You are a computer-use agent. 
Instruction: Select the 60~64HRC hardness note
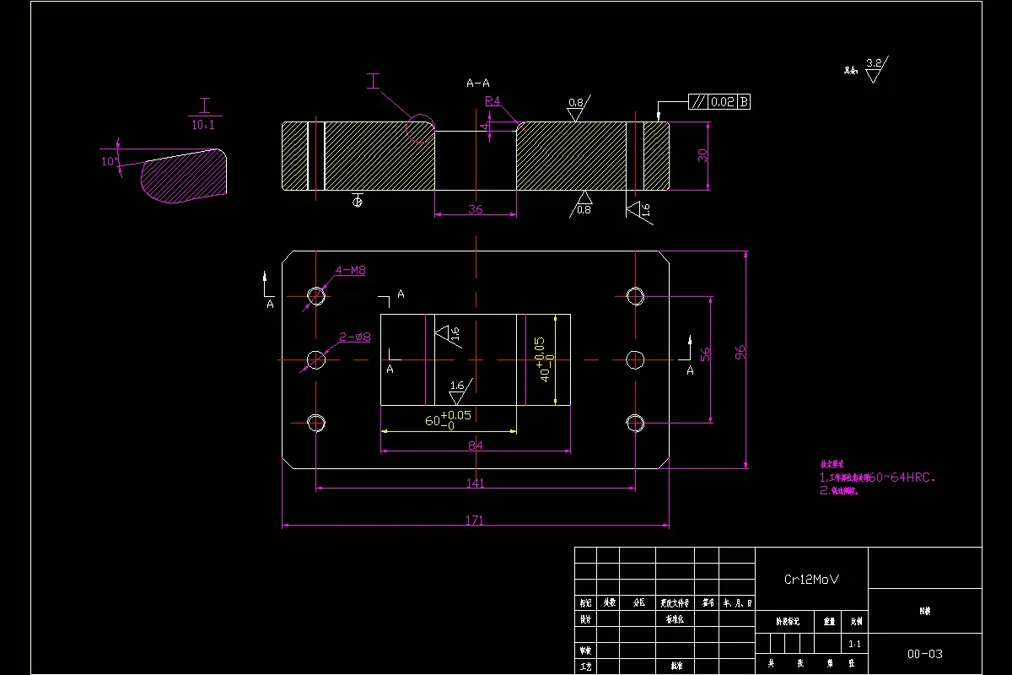click(x=902, y=478)
